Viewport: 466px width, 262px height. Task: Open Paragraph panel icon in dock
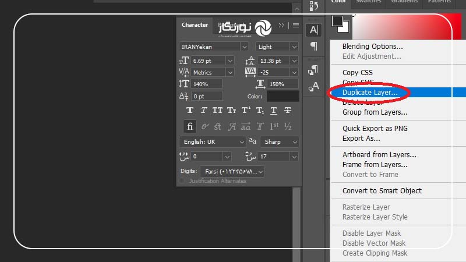coord(313,46)
